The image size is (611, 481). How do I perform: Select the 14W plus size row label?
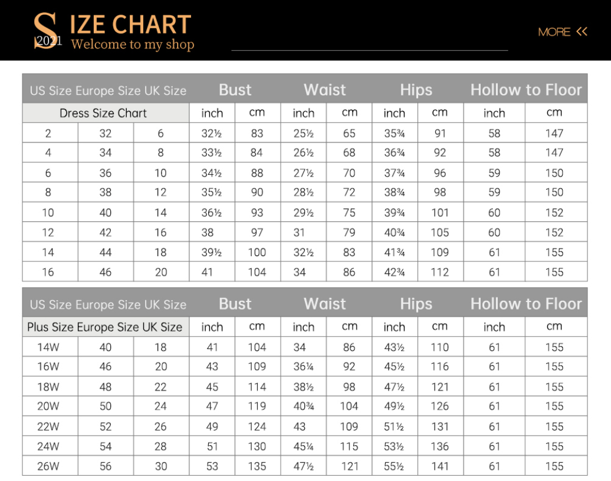[x=48, y=347]
